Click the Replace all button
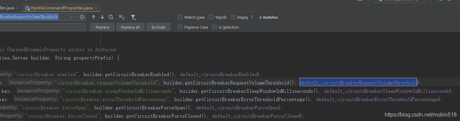The width and height of the screenshot is (460, 121). click(130, 27)
